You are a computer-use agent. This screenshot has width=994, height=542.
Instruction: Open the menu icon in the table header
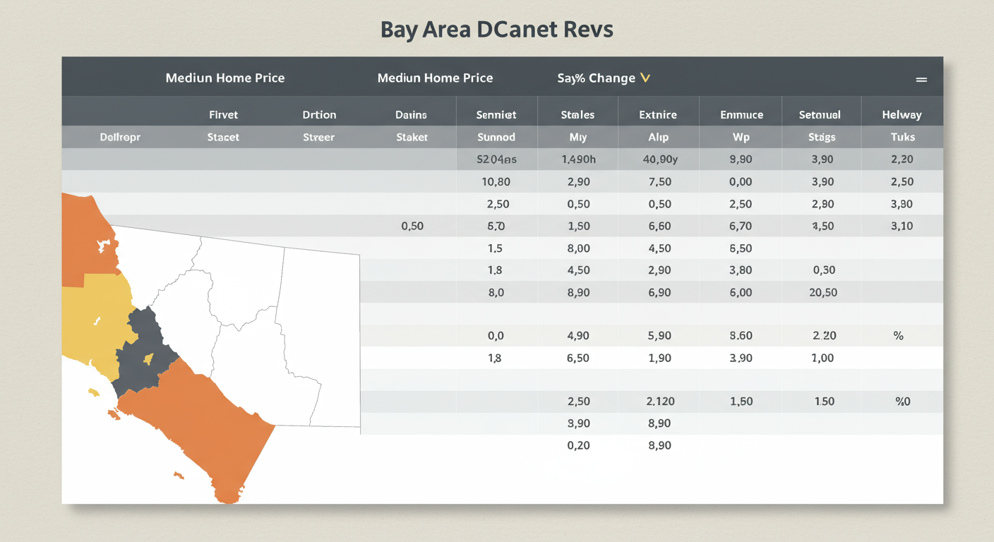pyautogui.click(x=921, y=80)
